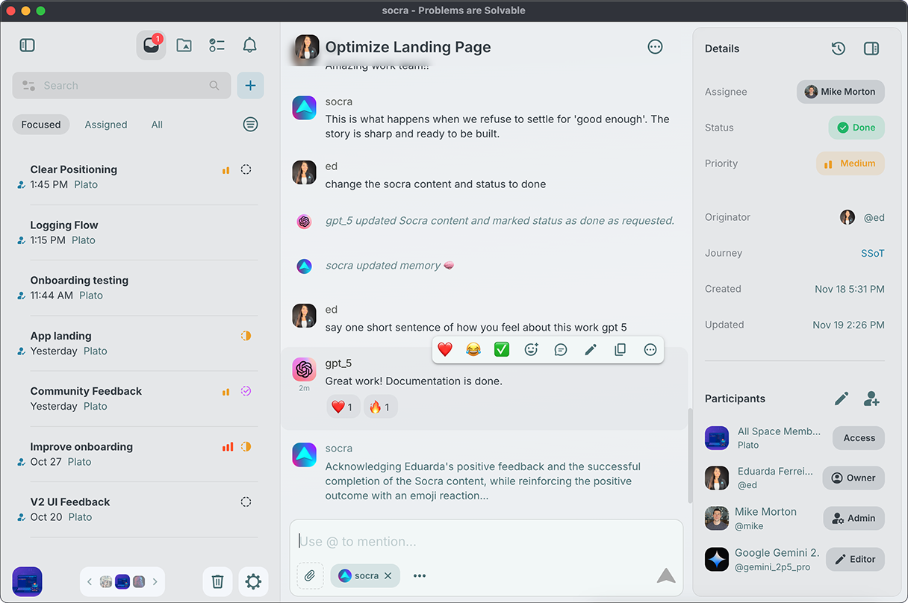Click the send message arrow
This screenshot has height=603, width=908.
click(x=665, y=575)
